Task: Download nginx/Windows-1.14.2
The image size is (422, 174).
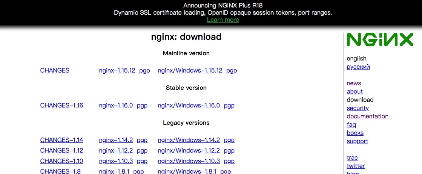Action: coord(189,140)
